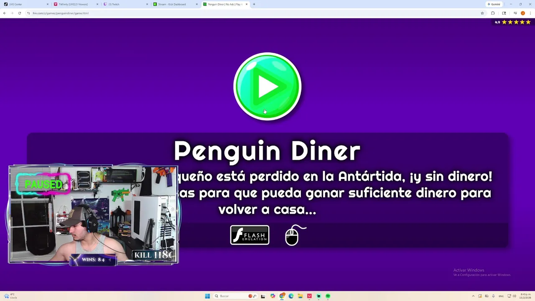Reload the current page

coord(19,13)
